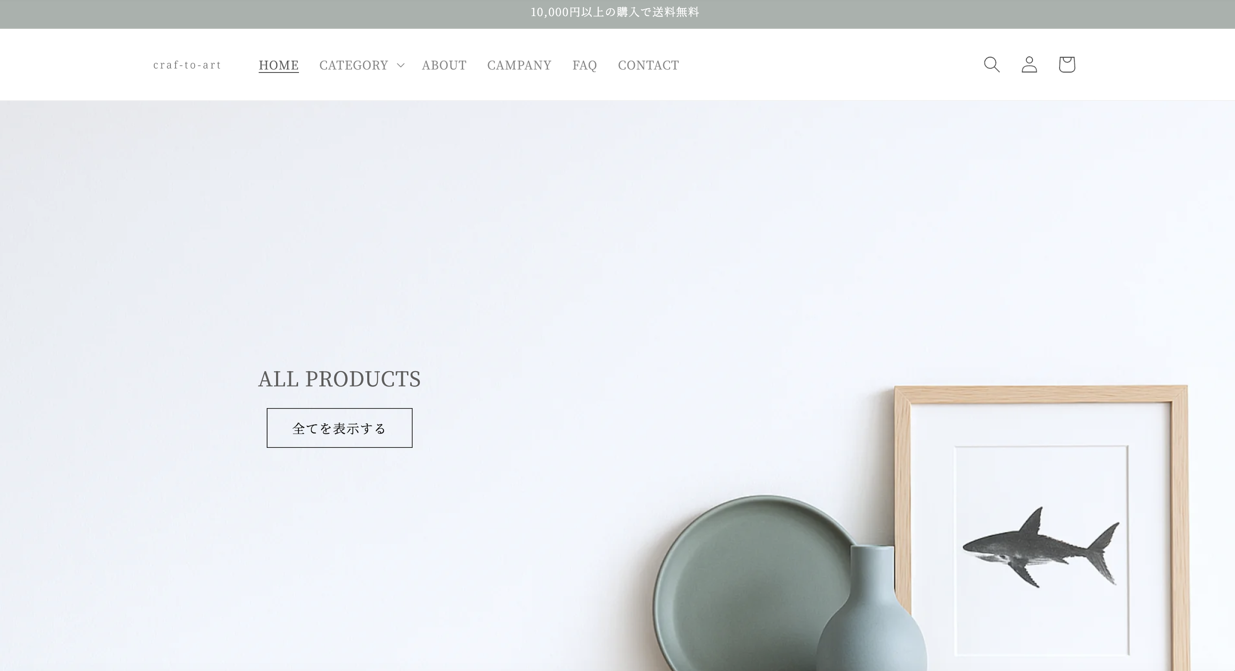Click the account login person icon
This screenshot has height=671, width=1235.
1029,64
